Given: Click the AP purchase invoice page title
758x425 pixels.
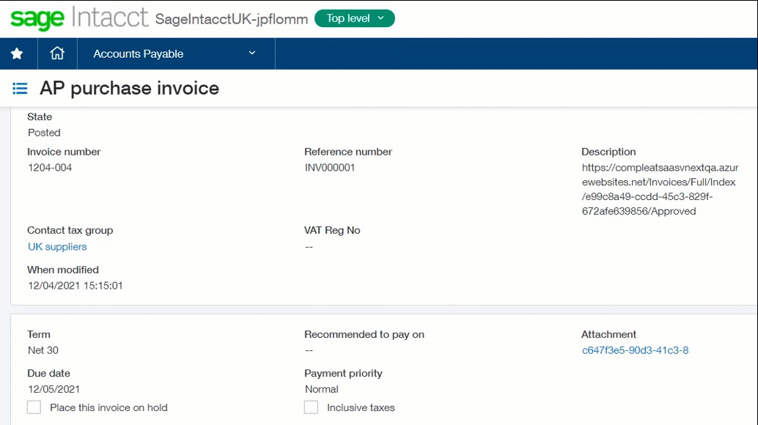Looking at the screenshot, I should coord(129,89).
